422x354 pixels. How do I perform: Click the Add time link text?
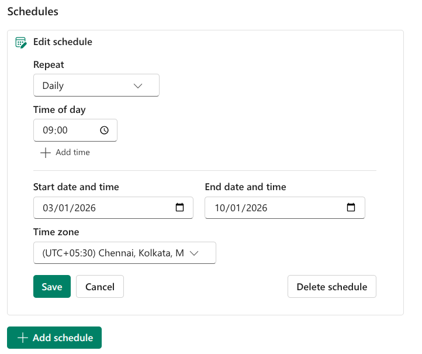point(72,152)
